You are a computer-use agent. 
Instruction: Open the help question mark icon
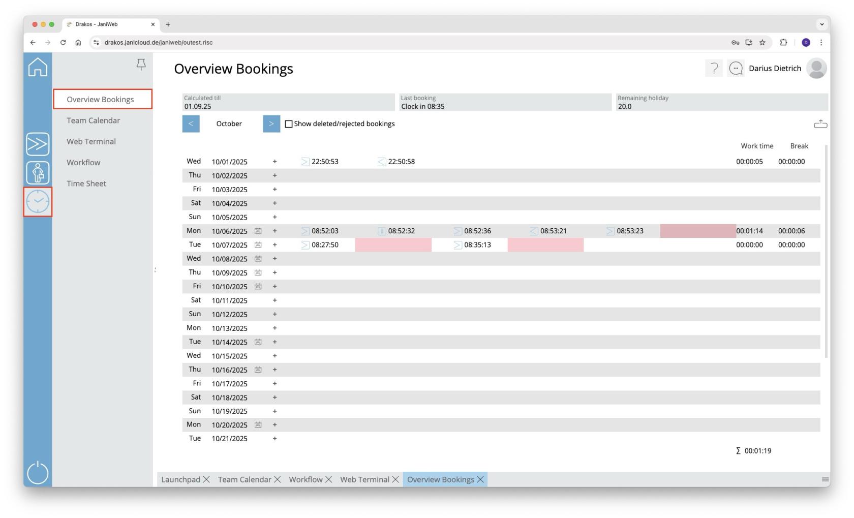(x=714, y=68)
